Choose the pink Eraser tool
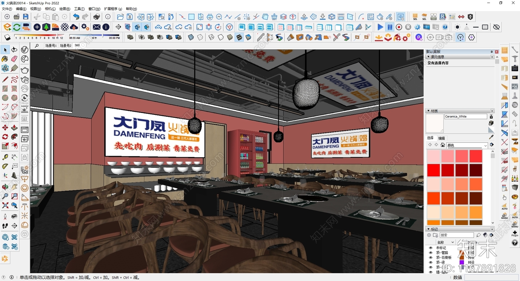Screen dimensions: 520x281 (14, 59)
